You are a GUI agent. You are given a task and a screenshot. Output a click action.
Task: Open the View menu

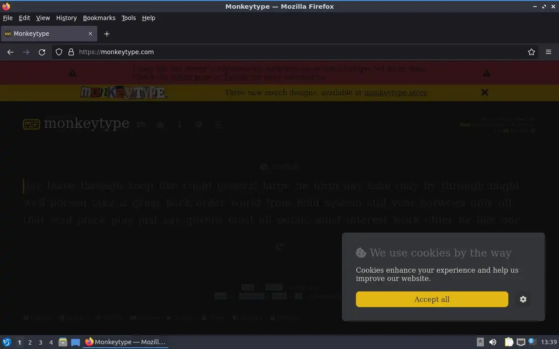43,18
